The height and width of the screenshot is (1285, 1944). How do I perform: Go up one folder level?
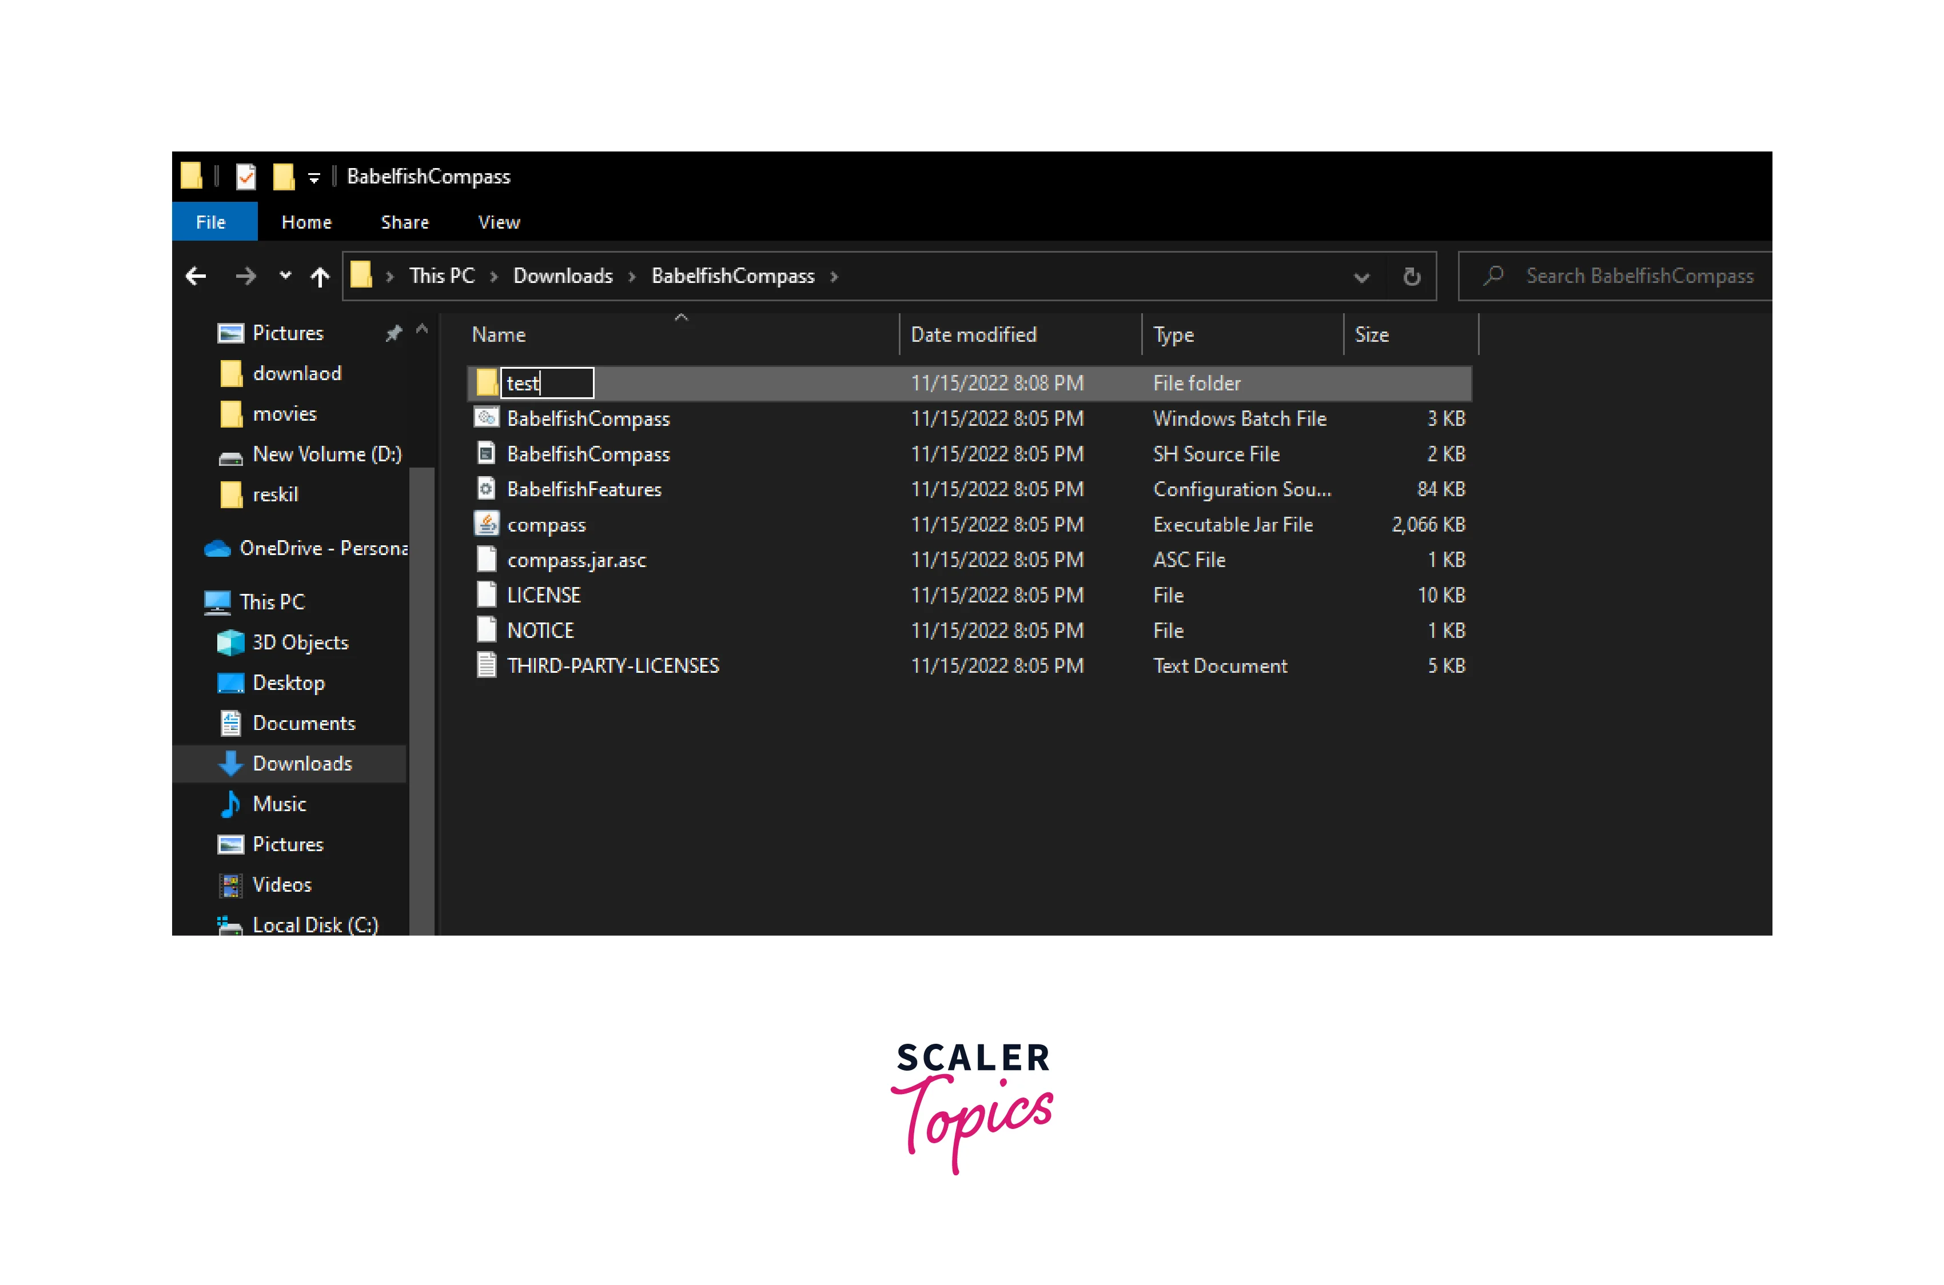point(320,276)
